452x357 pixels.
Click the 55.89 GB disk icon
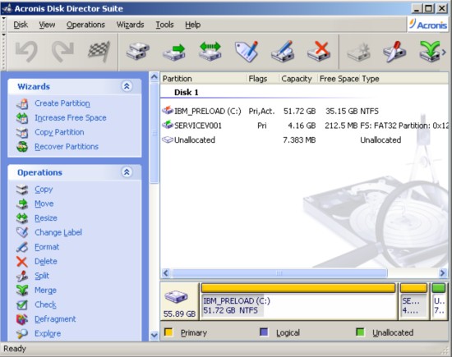tap(176, 297)
